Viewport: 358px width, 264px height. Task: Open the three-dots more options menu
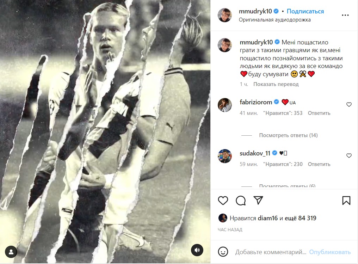coord(345,15)
